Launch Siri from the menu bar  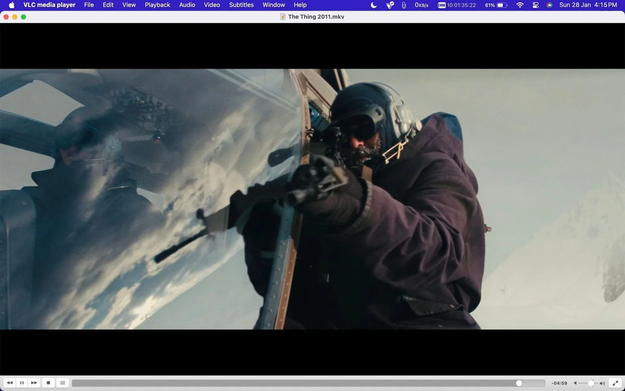[x=550, y=5]
